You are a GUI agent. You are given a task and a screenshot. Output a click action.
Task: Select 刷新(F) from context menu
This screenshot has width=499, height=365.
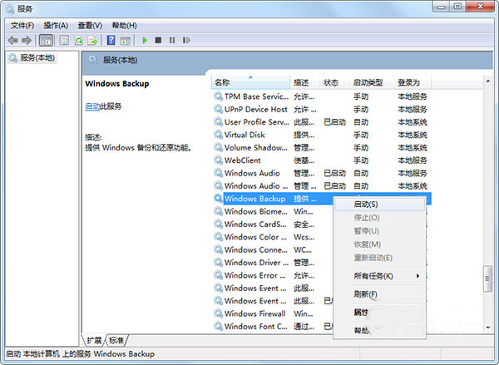[x=365, y=294]
